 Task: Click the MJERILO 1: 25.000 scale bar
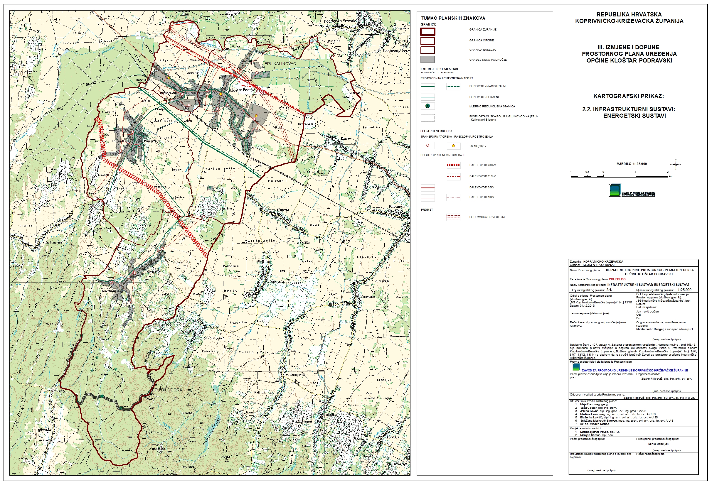(x=620, y=176)
